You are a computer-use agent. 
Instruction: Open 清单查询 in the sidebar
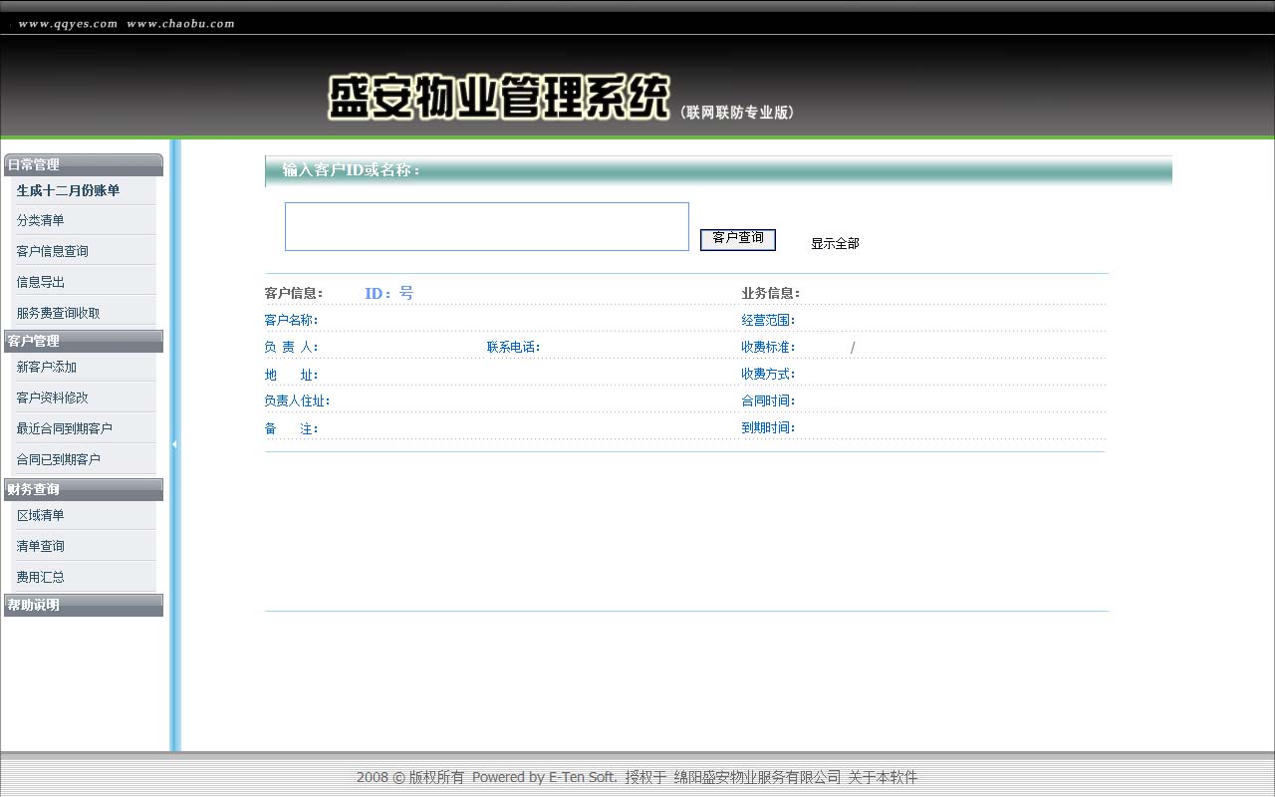tap(41, 546)
